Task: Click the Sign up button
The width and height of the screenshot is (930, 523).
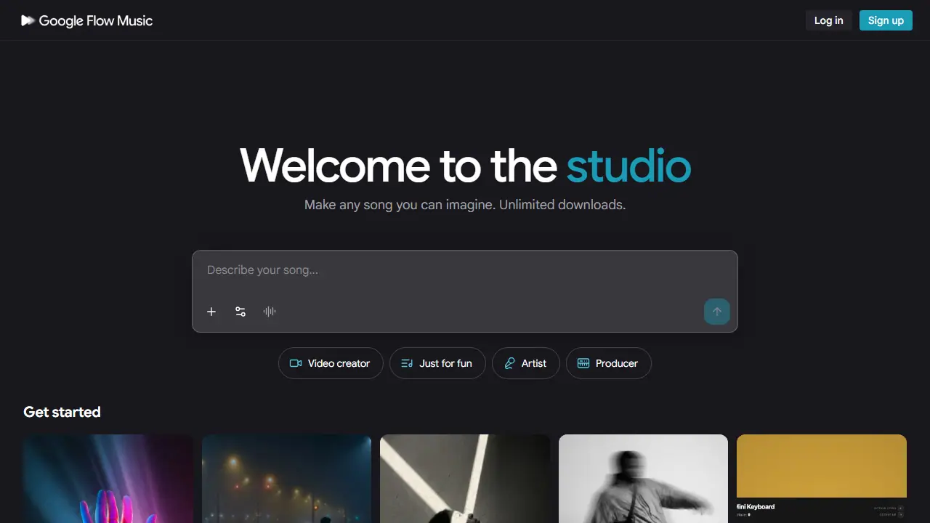Action: point(886,20)
